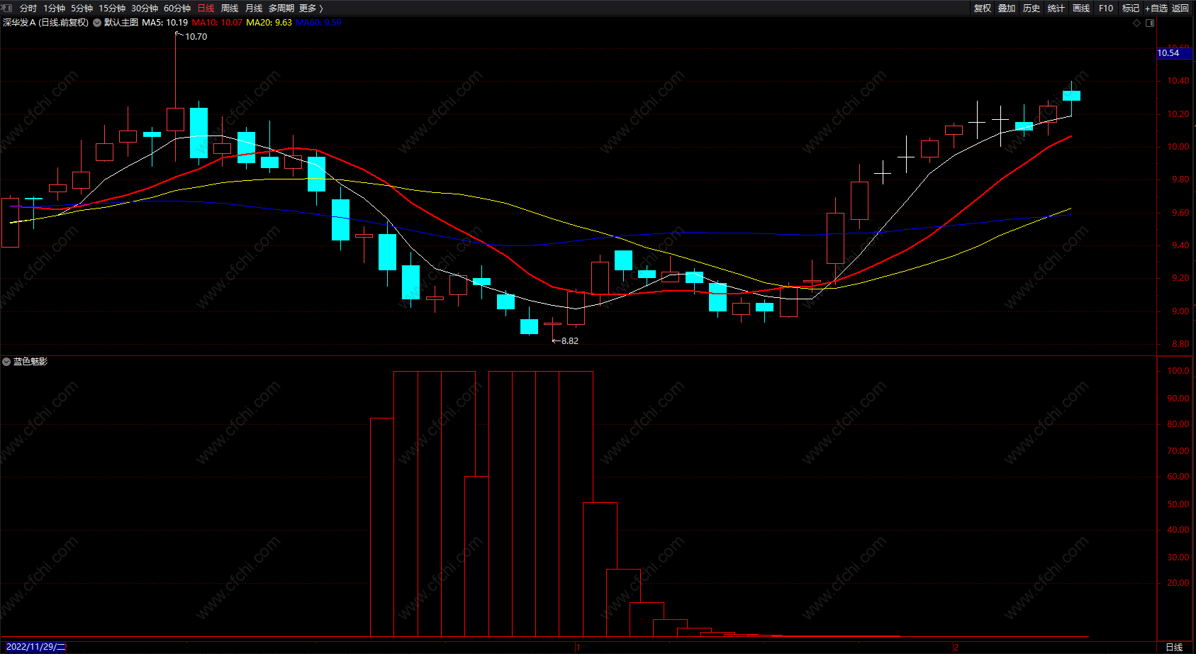Select the 15分钟 period tab
This screenshot has width=1196, height=654.
(112, 8)
